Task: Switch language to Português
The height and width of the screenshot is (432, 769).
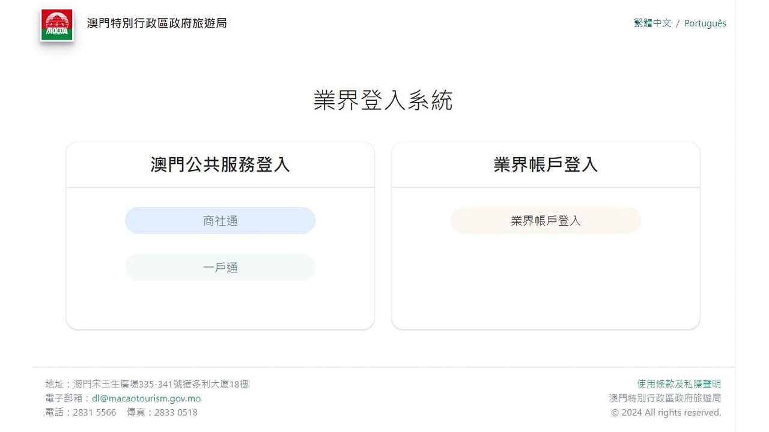Action: 705,23
